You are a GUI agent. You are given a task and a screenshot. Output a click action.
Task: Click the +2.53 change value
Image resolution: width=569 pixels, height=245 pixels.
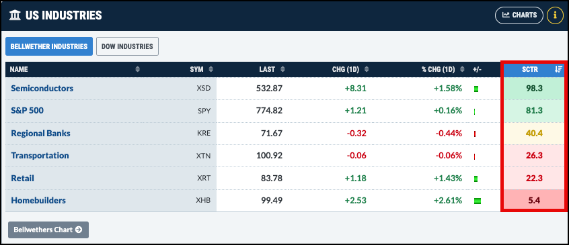[x=356, y=201]
